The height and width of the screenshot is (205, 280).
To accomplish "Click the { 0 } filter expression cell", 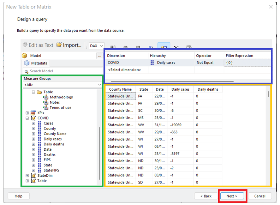I will 247,62.
